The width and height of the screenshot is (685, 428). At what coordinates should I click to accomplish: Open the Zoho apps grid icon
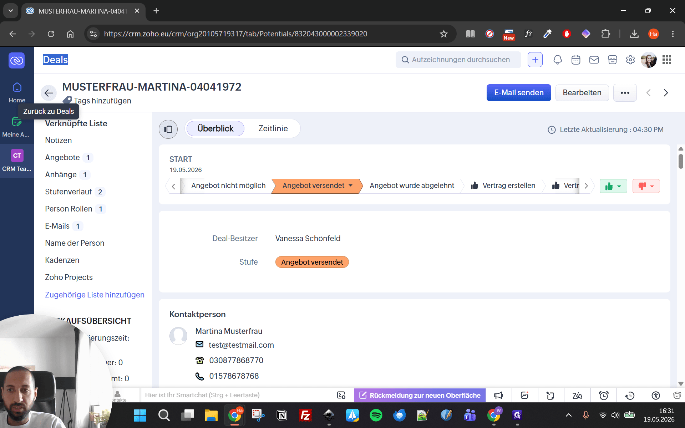click(x=667, y=60)
